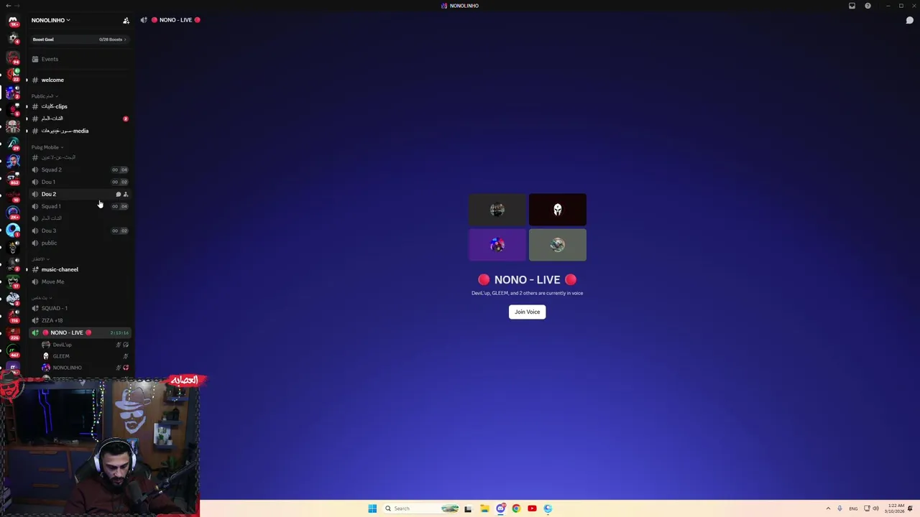Join the ZIZA +18 voice channel
The width and height of the screenshot is (920, 517).
coord(79,320)
